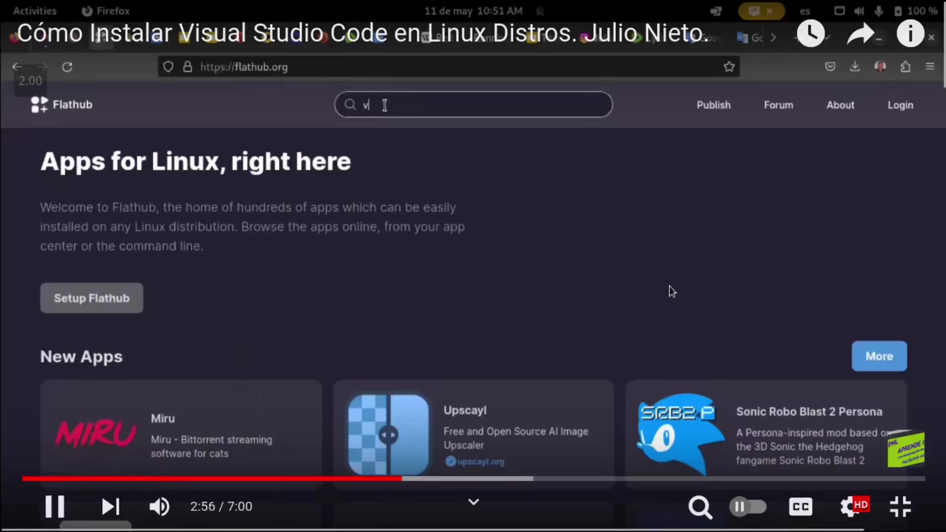Click inside the Flathub search field

(473, 104)
